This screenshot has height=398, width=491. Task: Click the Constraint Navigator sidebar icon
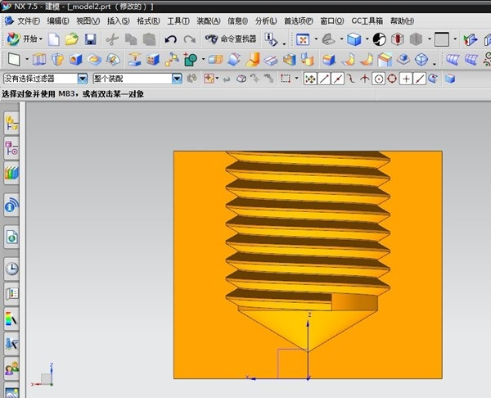11,148
